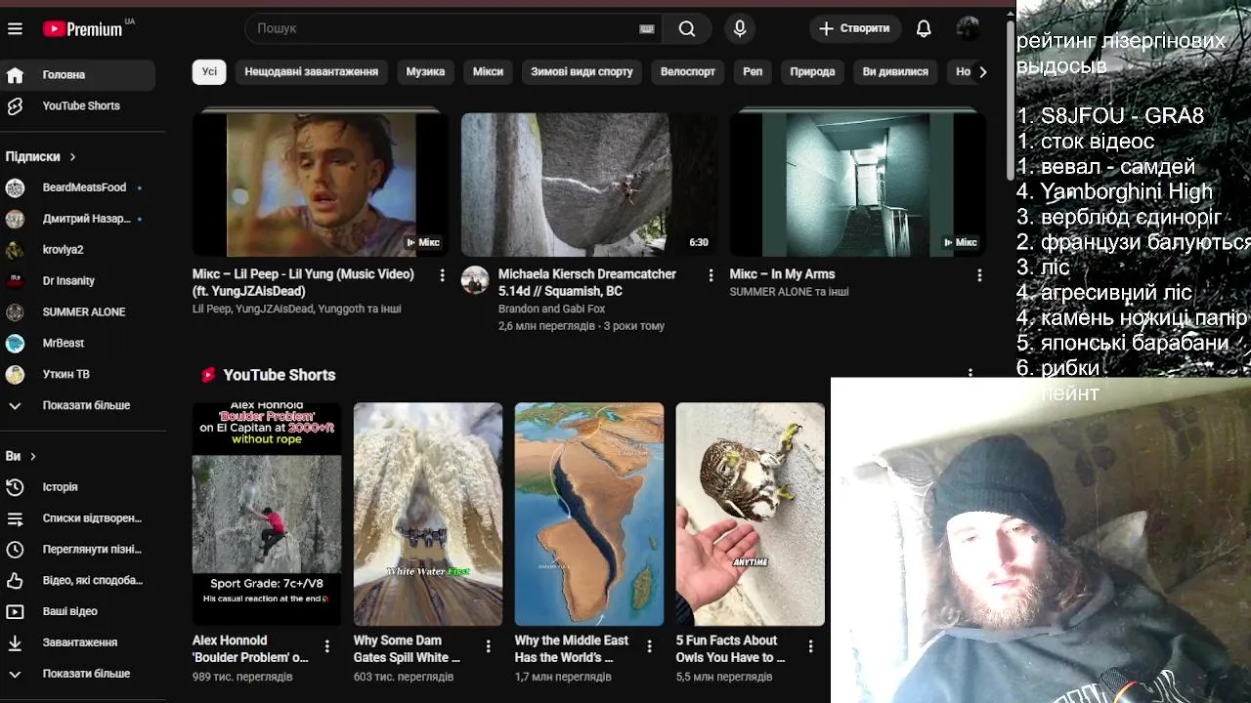
Task: Open account avatar menu
Action: [968, 28]
